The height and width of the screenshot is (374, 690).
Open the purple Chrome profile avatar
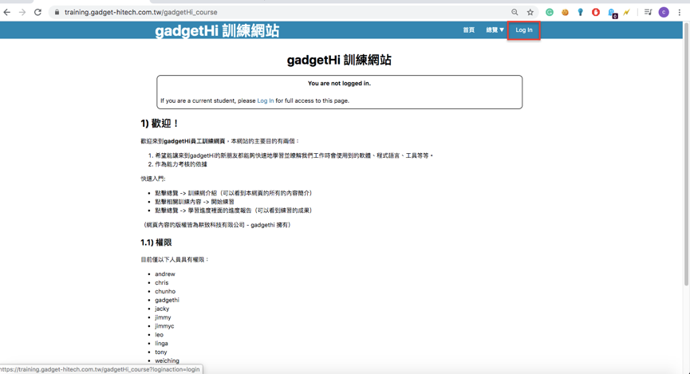[x=664, y=12]
